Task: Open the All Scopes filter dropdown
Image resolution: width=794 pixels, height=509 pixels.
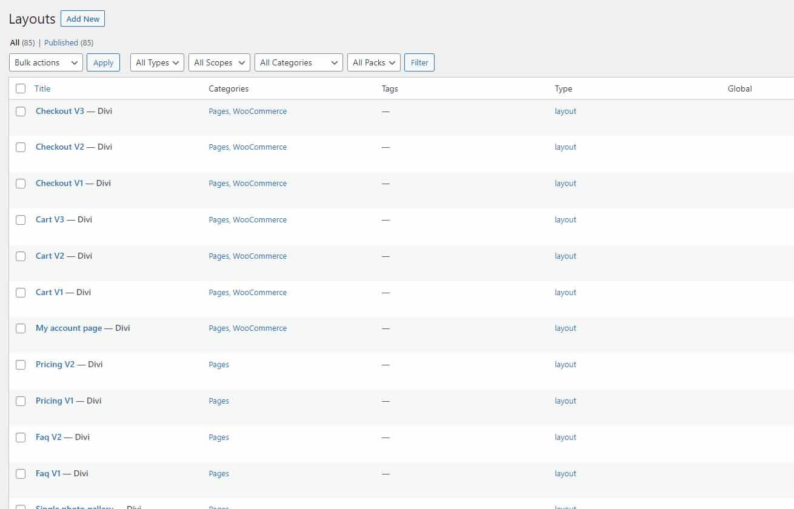Action: coord(219,62)
